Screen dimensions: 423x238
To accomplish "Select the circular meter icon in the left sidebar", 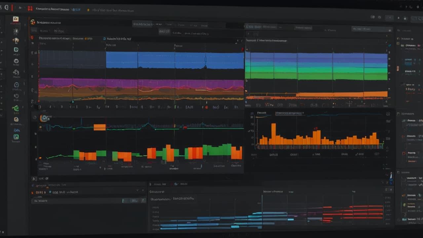I will pyautogui.click(x=16, y=61).
